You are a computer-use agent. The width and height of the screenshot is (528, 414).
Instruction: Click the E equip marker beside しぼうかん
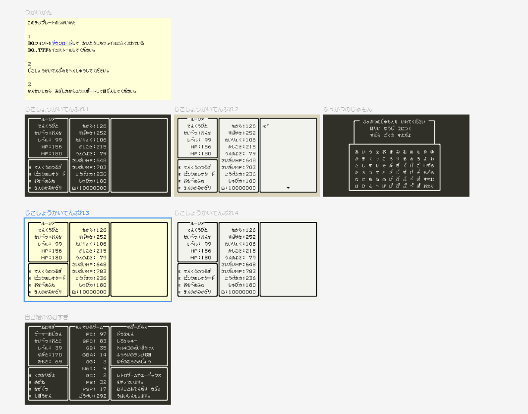tap(30, 396)
